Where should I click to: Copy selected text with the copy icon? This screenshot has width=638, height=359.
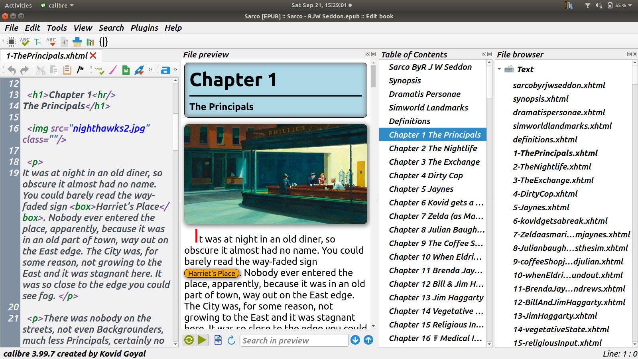coord(54,70)
